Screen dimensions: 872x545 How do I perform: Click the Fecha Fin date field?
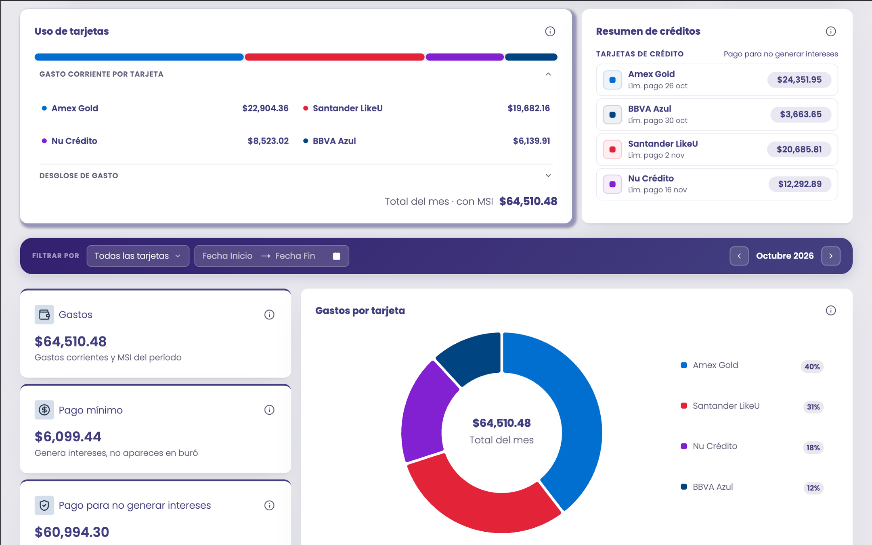295,256
